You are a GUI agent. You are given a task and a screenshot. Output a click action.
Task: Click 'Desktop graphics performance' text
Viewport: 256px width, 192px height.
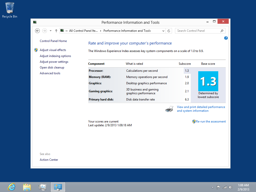pos(146,83)
